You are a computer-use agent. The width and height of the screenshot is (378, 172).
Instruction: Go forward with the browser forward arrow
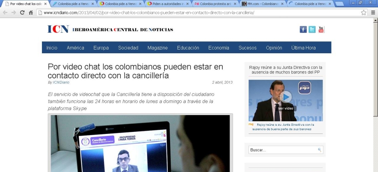tap(14, 13)
